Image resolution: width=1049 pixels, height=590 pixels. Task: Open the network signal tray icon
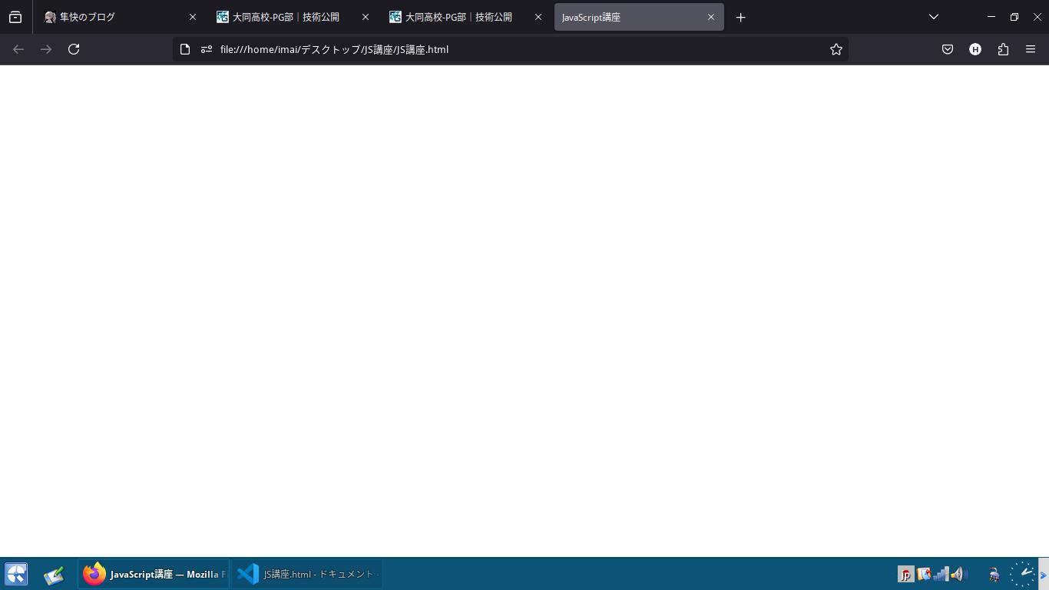941,574
